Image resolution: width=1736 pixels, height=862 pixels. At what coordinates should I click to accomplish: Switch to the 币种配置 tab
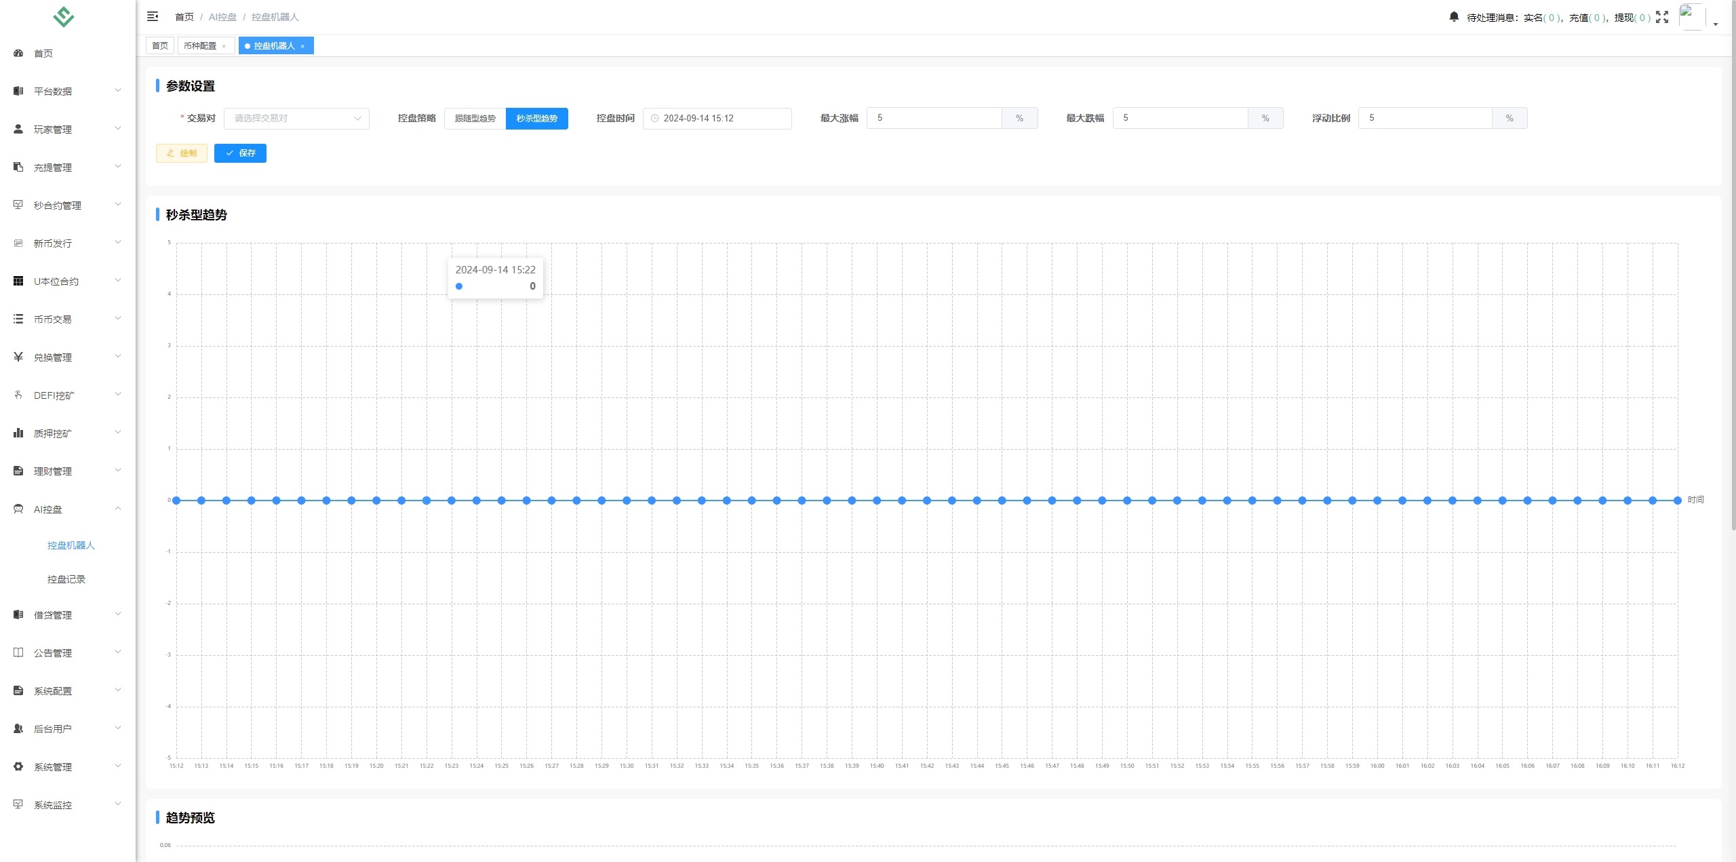point(200,45)
